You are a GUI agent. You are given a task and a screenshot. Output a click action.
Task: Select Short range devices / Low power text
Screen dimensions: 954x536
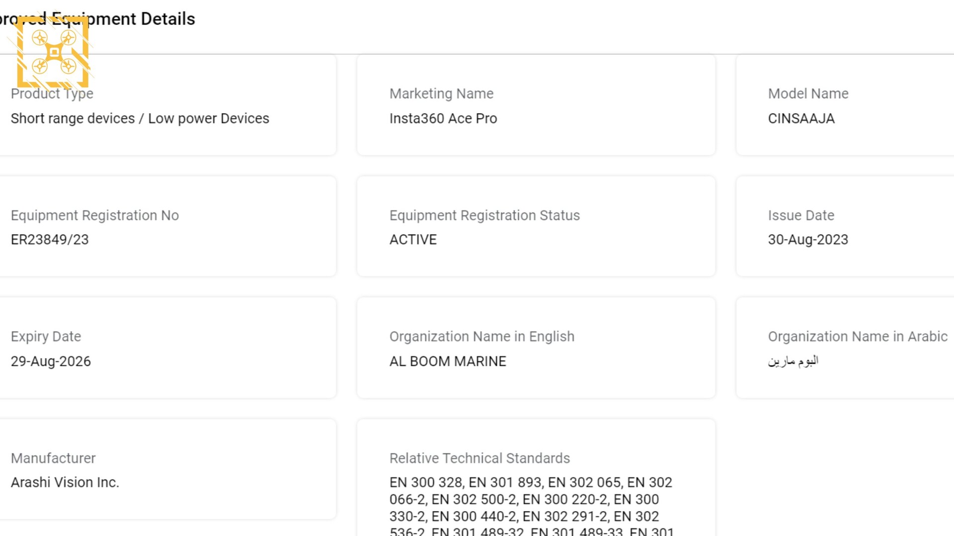pyautogui.click(x=140, y=119)
